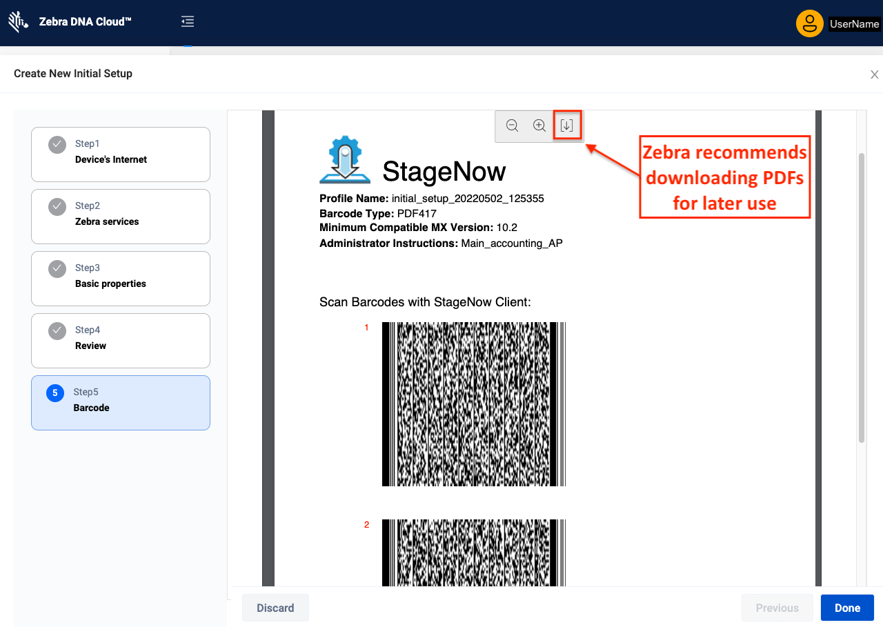Collapse the navigation sidebar
The image size is (883, 627).
pyautogui.click(x=187, y=21)
